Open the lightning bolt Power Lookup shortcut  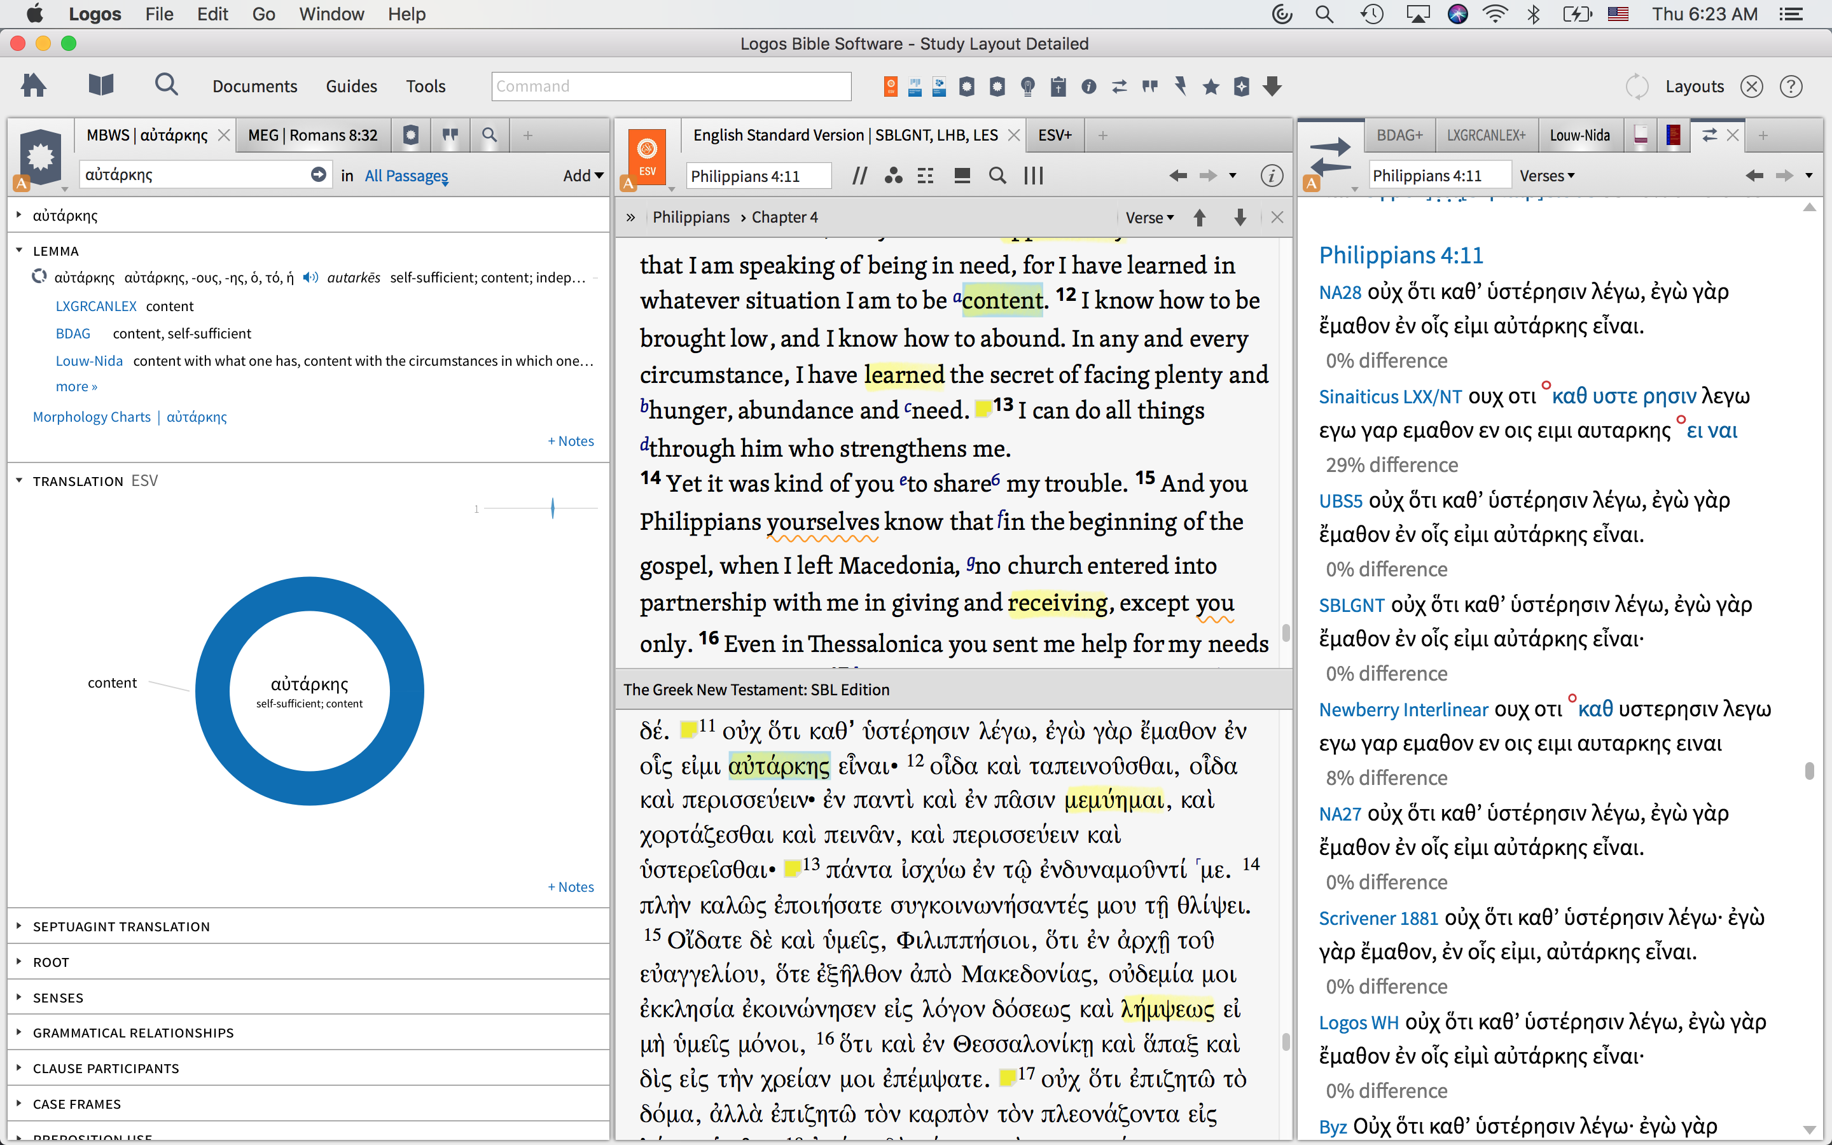pos(1180,87)
